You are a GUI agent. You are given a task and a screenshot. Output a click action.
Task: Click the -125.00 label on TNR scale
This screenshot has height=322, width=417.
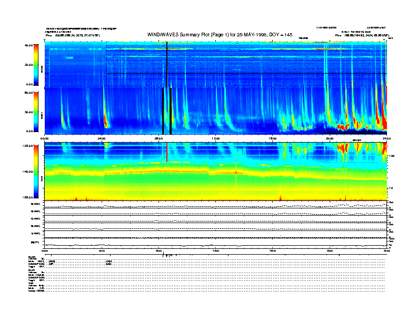27,146
